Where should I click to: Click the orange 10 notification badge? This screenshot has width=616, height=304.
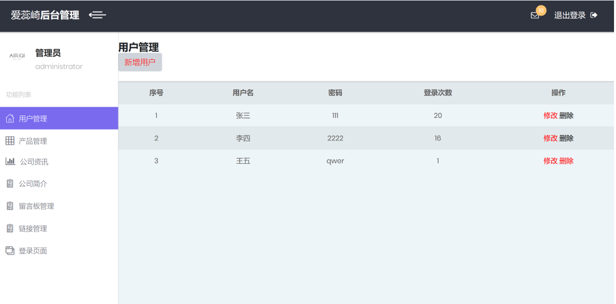click(541, 10)
